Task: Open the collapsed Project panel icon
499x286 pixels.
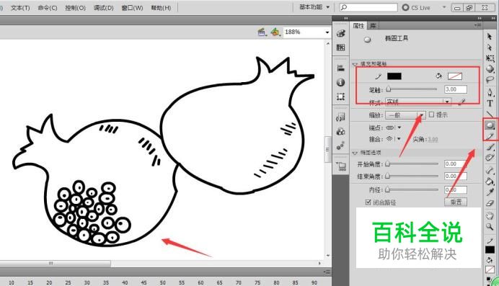Action: [x=341, y=166]
